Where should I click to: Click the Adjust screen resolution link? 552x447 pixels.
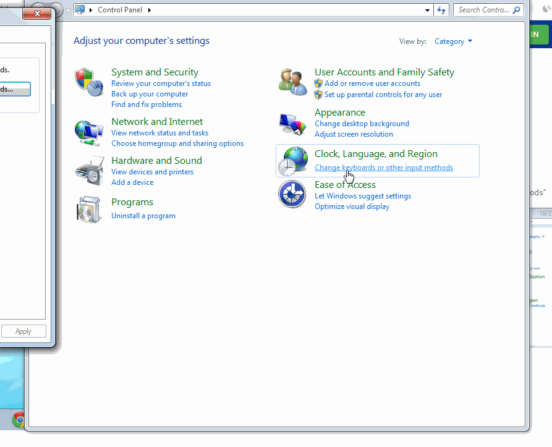(x=353, y=134)
